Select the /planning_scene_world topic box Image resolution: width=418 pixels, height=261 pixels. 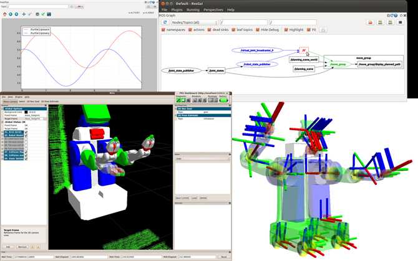point(304,60)
